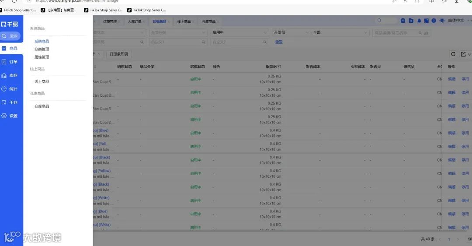
Task: Open the help question mark icon
Action: pyautogui.click(x=434, y=21)
